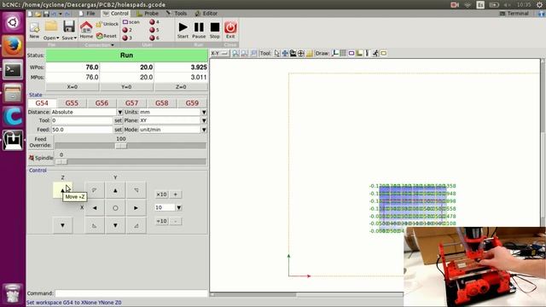Click the zoom out canvas icon
The width and height of the screenshot is (546, 307).
click(245, 53)
